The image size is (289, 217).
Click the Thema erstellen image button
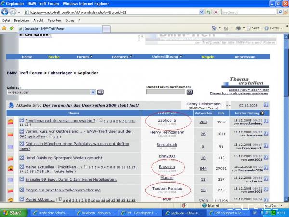[x=245, y=82]
